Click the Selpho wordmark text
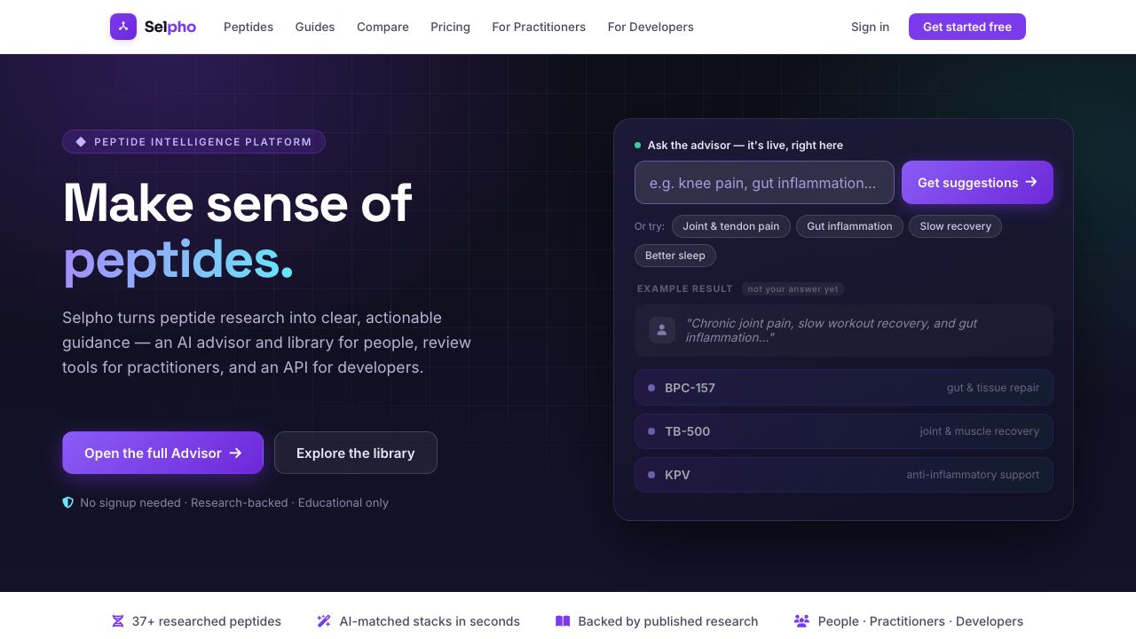The image size is (1136, 639). click(170, 27)
